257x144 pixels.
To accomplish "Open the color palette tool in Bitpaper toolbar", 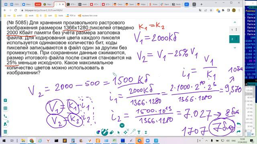I will (x=98, y=132).
